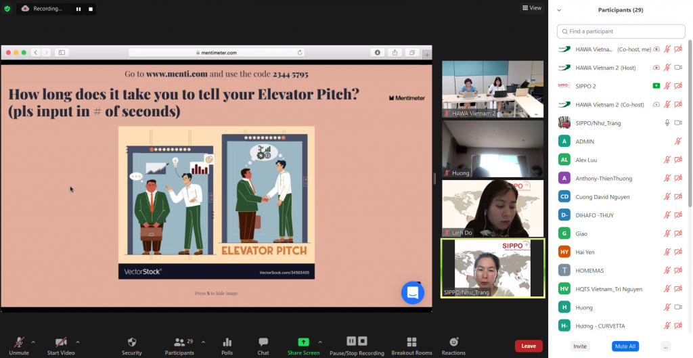Select participant Hương - CURVETTA

pos(621,326)
